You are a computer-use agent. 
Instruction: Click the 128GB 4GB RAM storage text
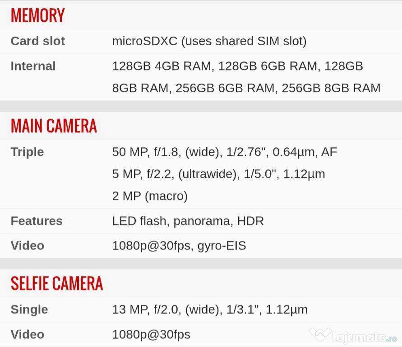[x=162, y=66]
